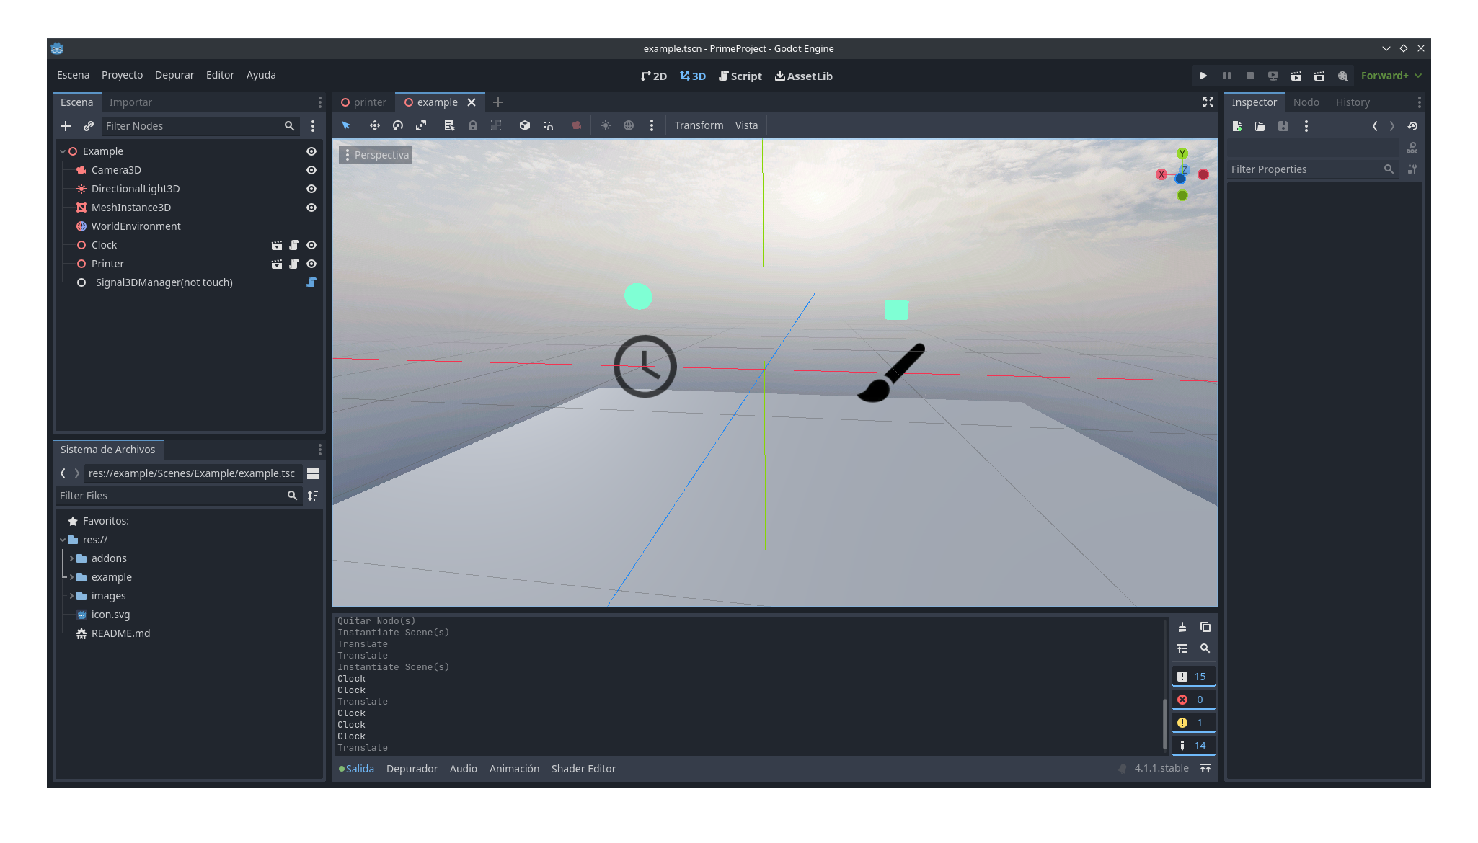Clear the output log
The image size is (1478, 843).
click(x=1182, y=627)
